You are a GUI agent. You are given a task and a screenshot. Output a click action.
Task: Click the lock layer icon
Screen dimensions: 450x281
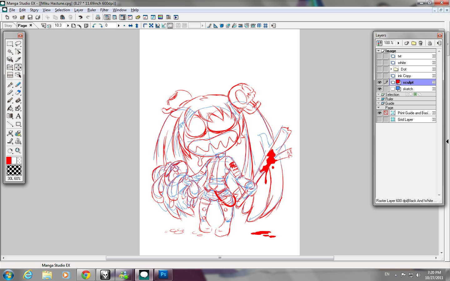point(430,43)
